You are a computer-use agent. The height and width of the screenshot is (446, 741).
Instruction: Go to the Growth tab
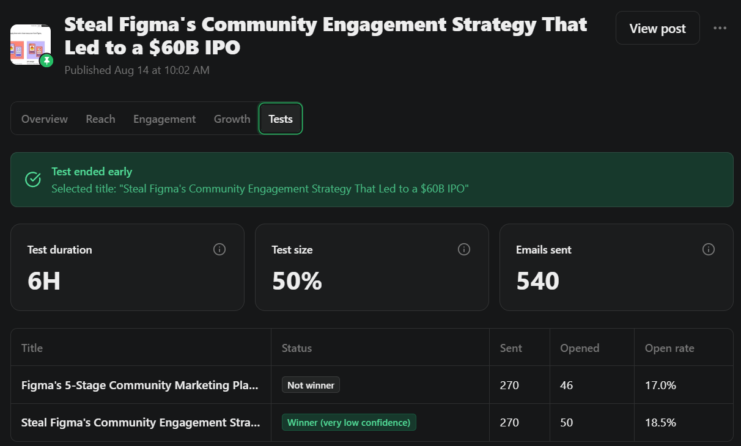click(232, 119)
